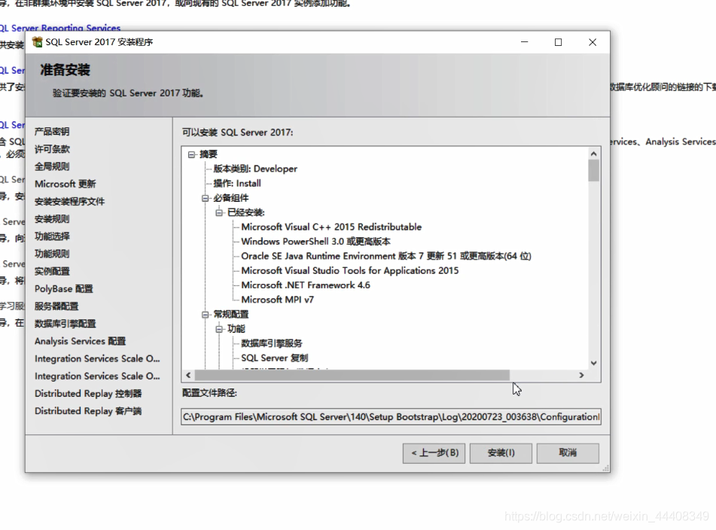
Task: Click the 配置文件路径 text field
Action: 391,417
